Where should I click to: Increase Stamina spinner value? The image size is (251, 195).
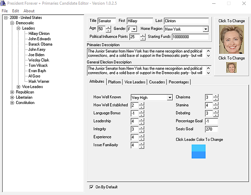[216, 104]
